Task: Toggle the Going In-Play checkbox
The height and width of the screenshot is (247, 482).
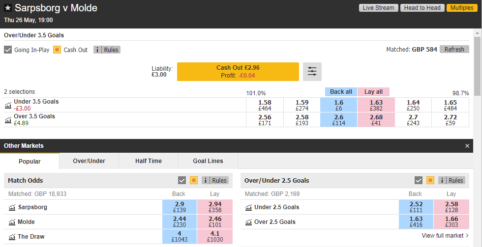Action: click(8, 50)
